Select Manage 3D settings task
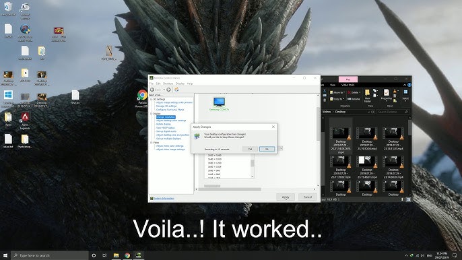This screenshot has width=462, height=260. (166, 106)
